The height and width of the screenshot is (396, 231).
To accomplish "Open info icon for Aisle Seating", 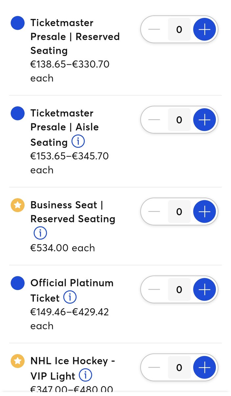I will point(78,142).
